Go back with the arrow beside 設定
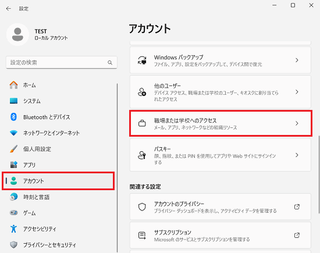The image size is (320, 253). pos(9,9)
